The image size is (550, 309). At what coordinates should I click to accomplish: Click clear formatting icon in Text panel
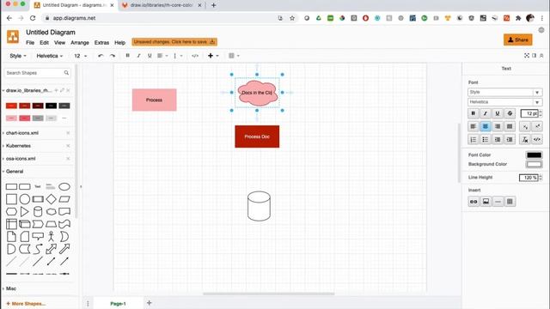(525, 139)
